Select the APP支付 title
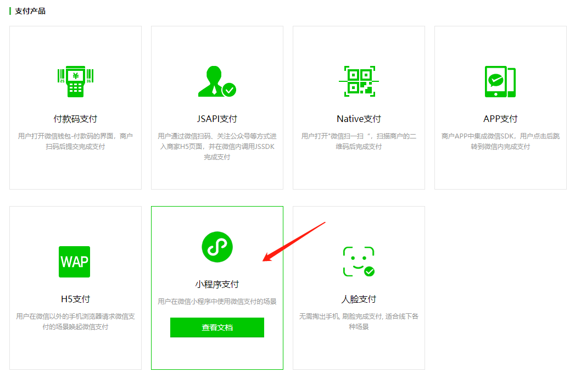This screenshot has height=372, width=575. pos(500,119)
